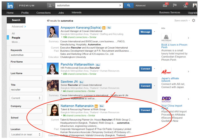
Task: Expand the arrow next to the DBD ad
Action: 188,99
